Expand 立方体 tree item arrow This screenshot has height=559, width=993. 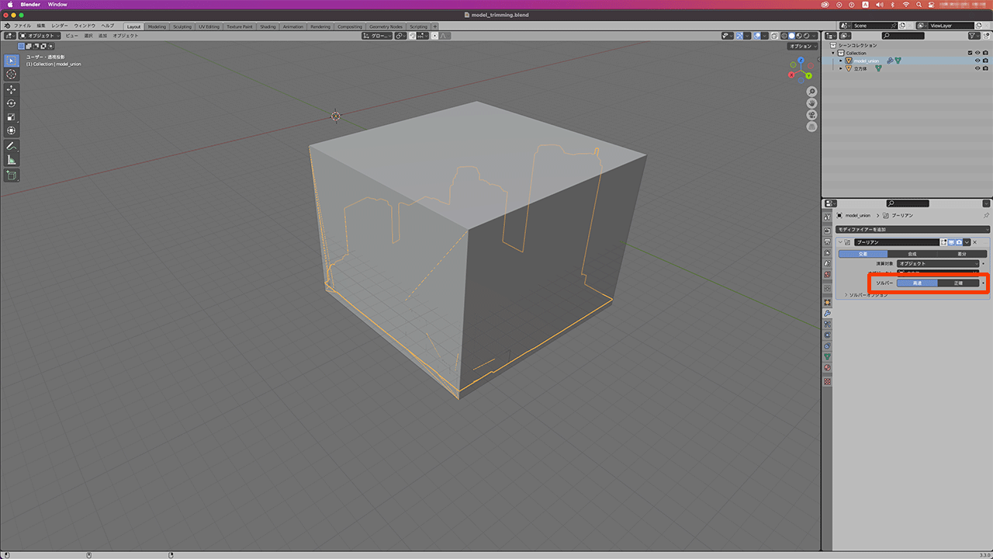click(840, 68)
